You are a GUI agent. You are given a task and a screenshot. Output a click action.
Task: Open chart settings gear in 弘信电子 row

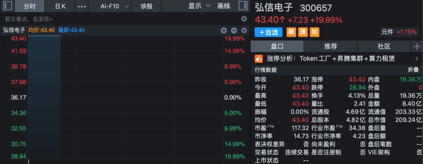tap(244, 30)
